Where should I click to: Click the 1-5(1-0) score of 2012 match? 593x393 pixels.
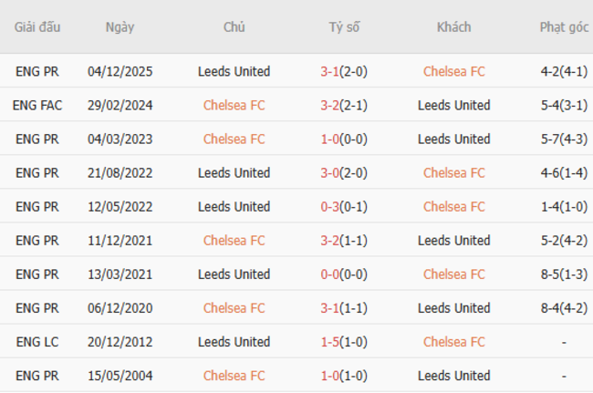pyautogui.click(x=344, y=342)
